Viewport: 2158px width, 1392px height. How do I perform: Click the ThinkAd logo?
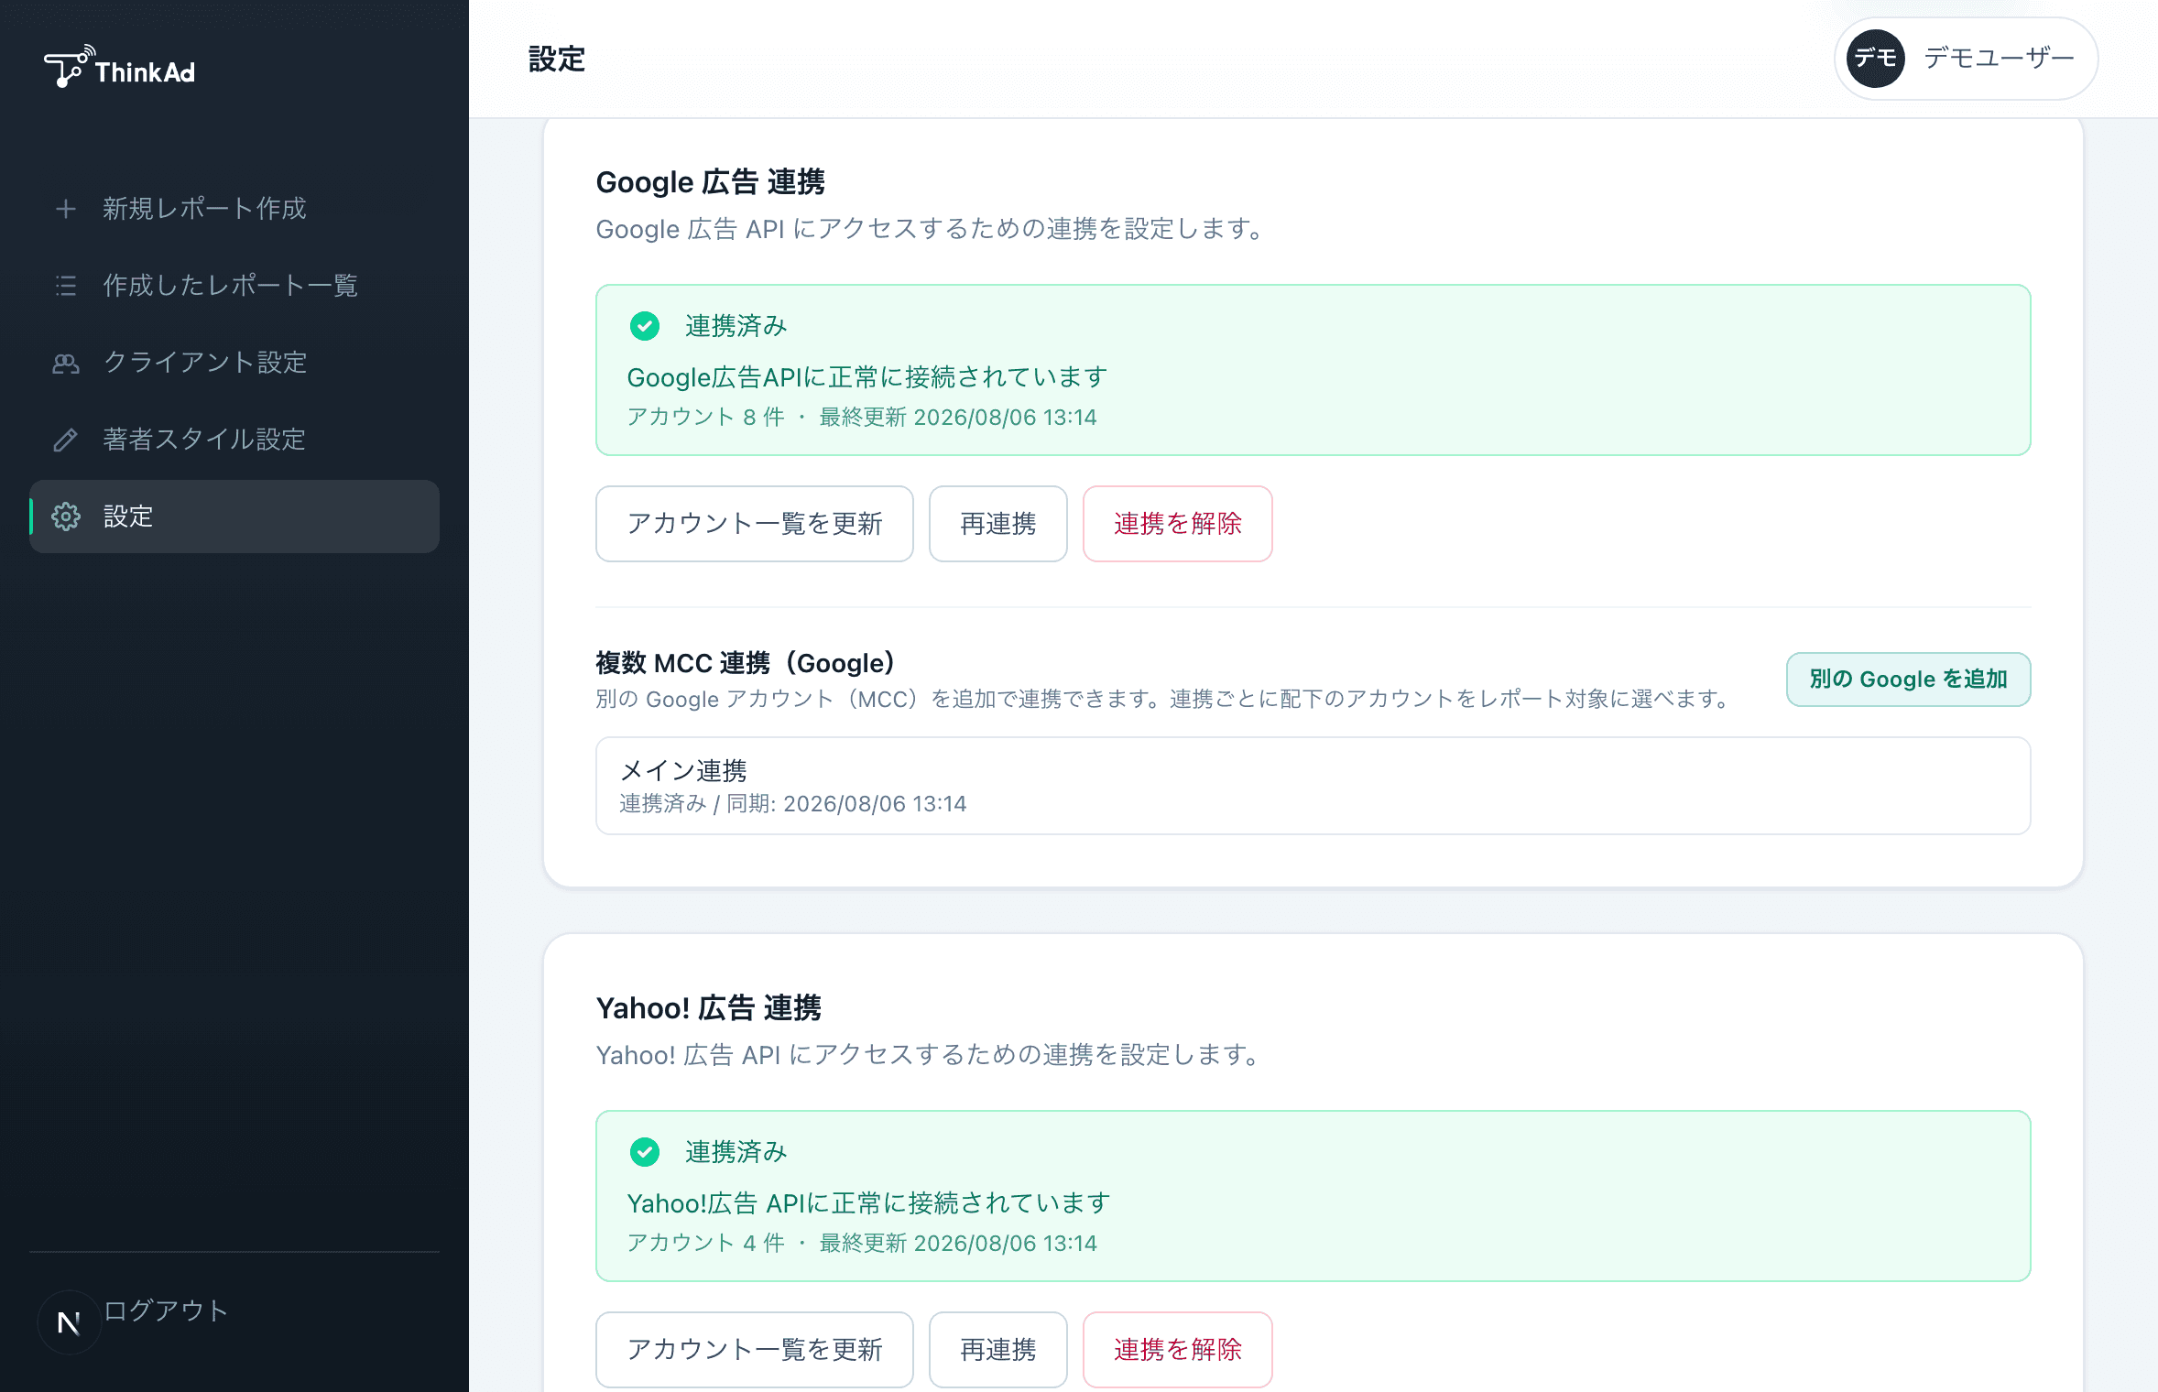120,67
